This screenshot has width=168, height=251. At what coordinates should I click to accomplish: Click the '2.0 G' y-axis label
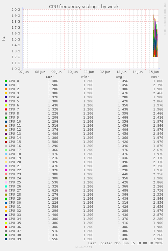(x=16, y=9)
